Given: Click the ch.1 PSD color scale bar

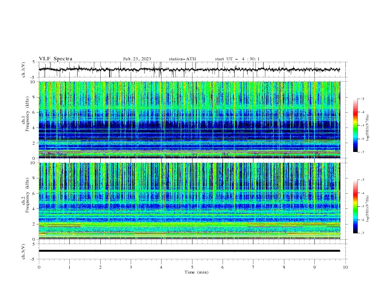Looking at the screenshot, I should point(355,125).
